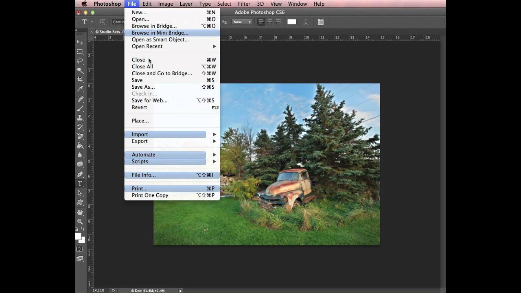Open the create warped text dialog
521x293 pixels.
pos(306,22)
